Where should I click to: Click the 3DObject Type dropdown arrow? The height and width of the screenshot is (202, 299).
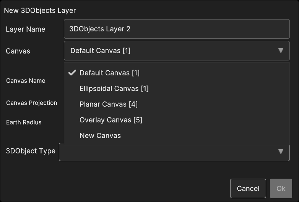pos(281,151)
